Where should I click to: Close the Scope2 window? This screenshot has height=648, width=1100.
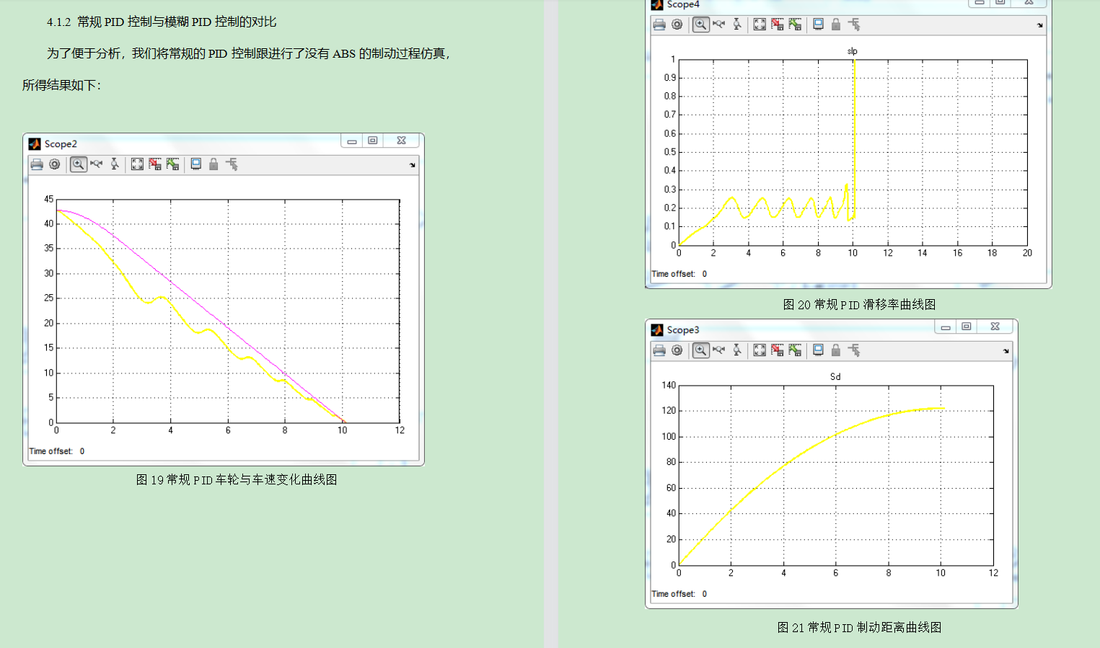[402, 141]
